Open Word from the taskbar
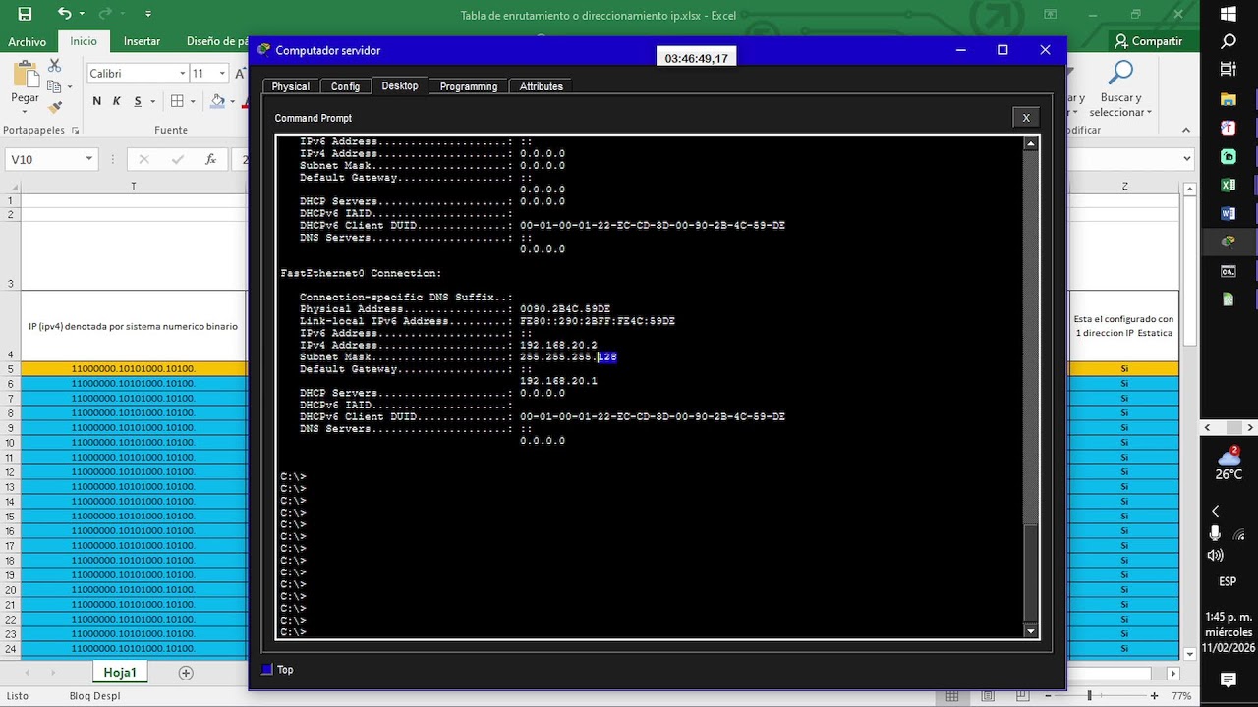The height and width of the screenshot is (707, 1258). [x=1229, y=213]
